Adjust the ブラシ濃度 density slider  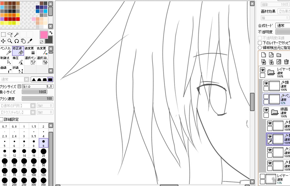click(38, 98)
